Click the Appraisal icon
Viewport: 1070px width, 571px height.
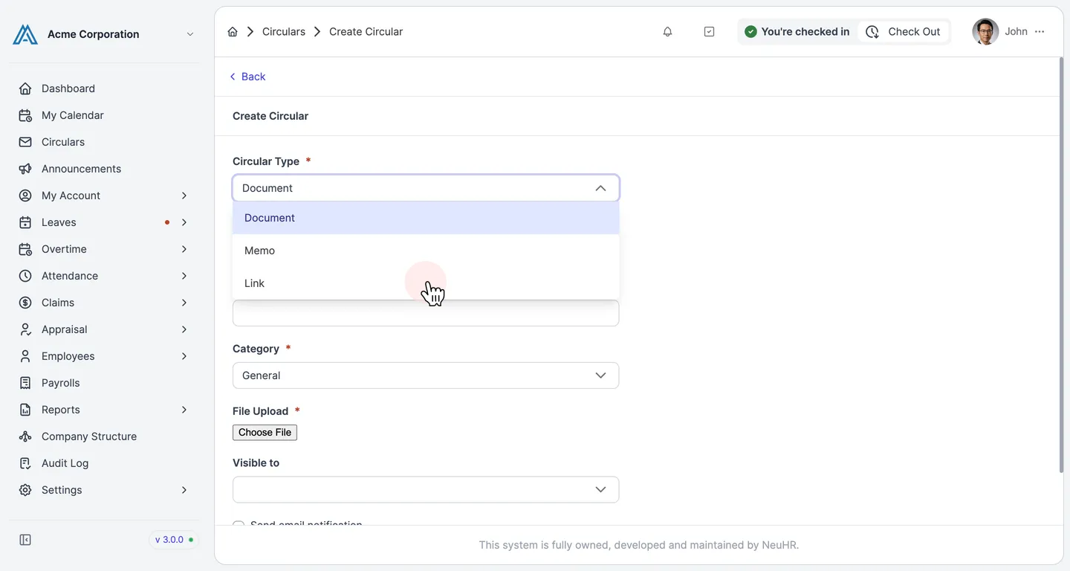tap(25, 329)
